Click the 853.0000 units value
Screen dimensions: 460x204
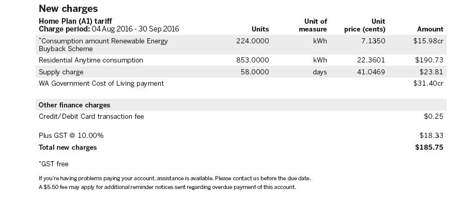253,60
